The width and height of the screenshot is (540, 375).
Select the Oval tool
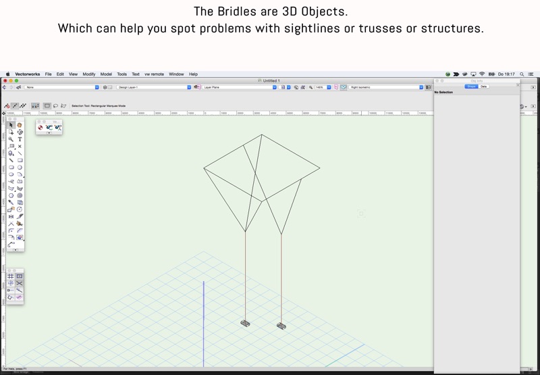tap(11, 174)
